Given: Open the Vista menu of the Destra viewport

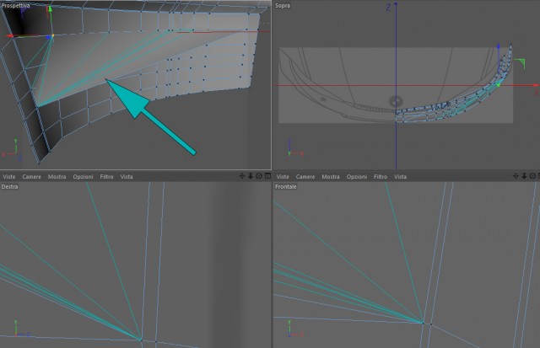Looking at the screenshot, I should [x=127, y=176].
